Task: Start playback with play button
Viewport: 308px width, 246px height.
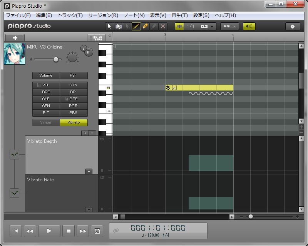Action: 49,231
